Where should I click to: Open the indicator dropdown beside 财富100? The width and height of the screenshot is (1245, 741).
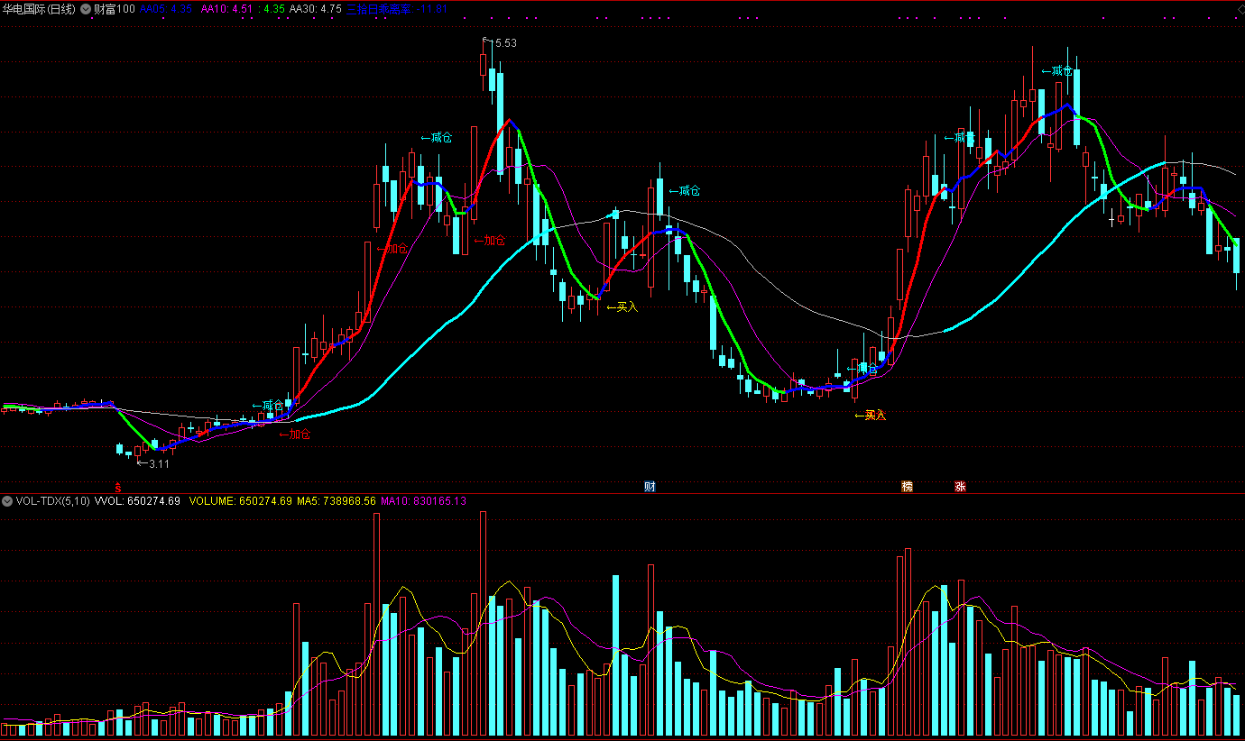click(x=86, y=8)
